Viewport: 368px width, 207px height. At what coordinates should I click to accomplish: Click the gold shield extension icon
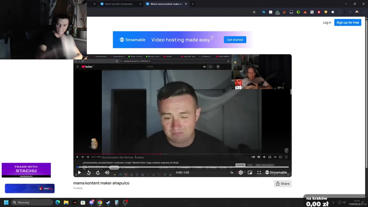coord(326,12)
